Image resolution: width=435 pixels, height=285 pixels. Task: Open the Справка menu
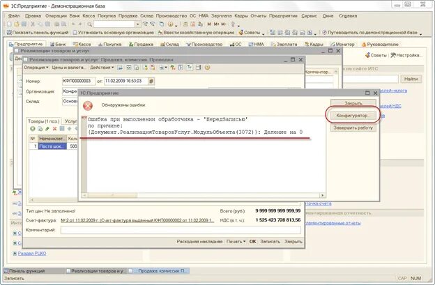tap(348, 16)
